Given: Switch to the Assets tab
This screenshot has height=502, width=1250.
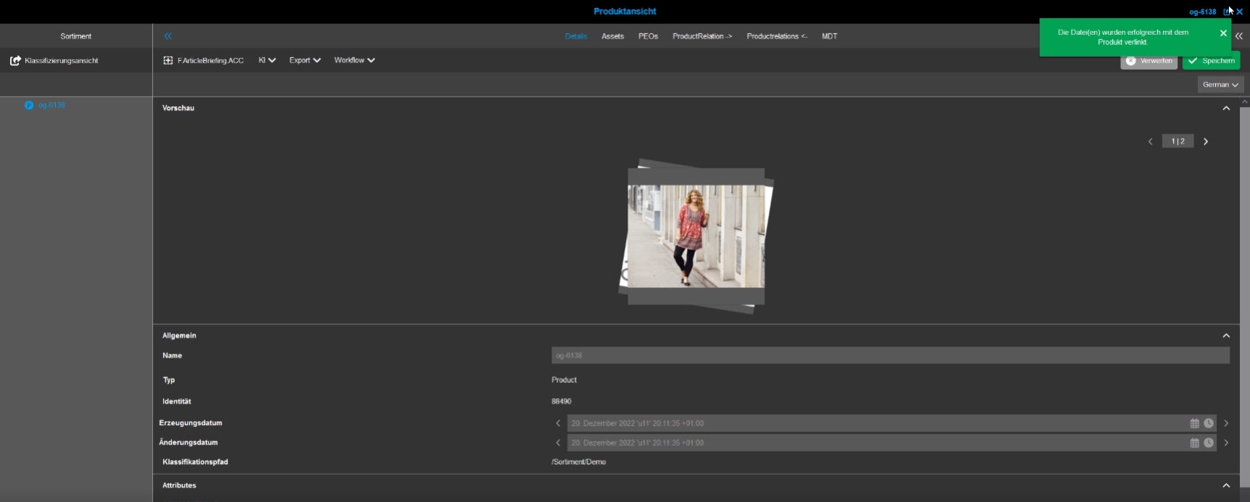Looking at the screenshot, I should (x=612, y=36).
